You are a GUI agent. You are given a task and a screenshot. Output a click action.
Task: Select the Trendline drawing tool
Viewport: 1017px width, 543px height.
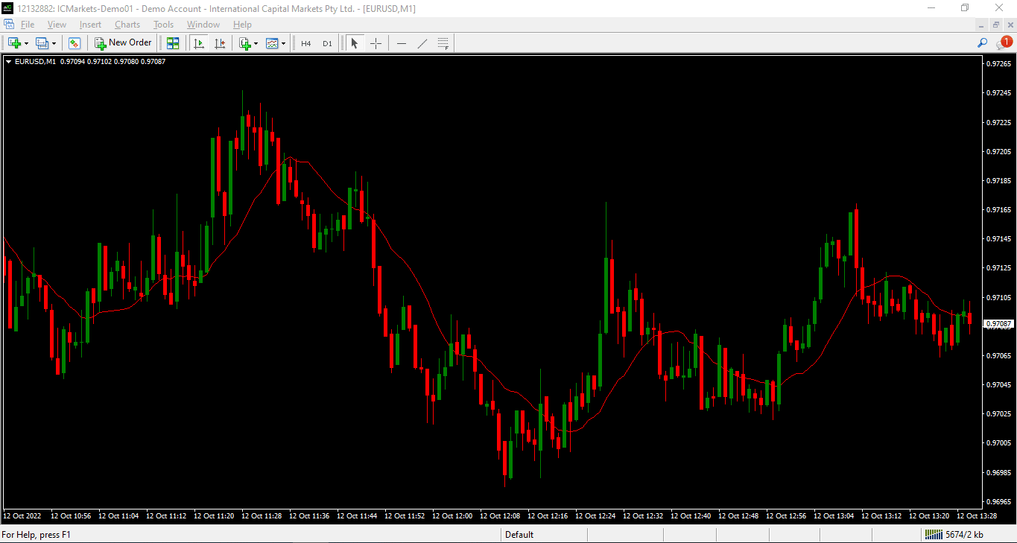pyautogui.click(x=422, y=43)
